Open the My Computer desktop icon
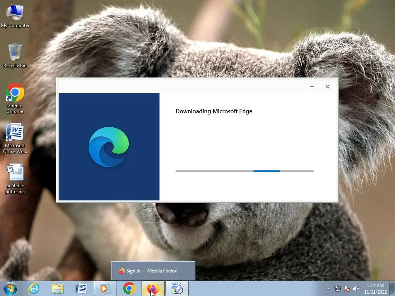This screenshot has height=296, width=395. point(15,16)
